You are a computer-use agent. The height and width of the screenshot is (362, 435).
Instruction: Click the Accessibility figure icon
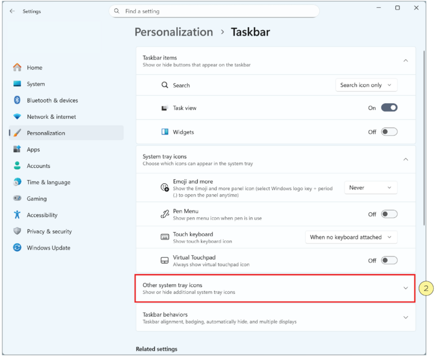17,215
